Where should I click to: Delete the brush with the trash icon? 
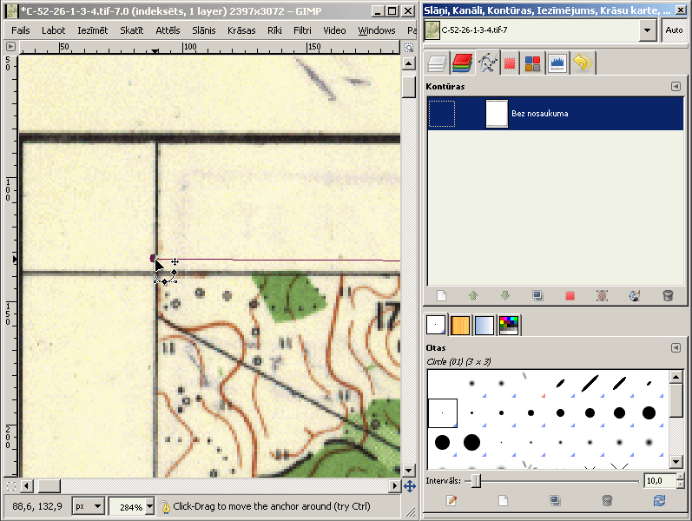click(607, 500)
